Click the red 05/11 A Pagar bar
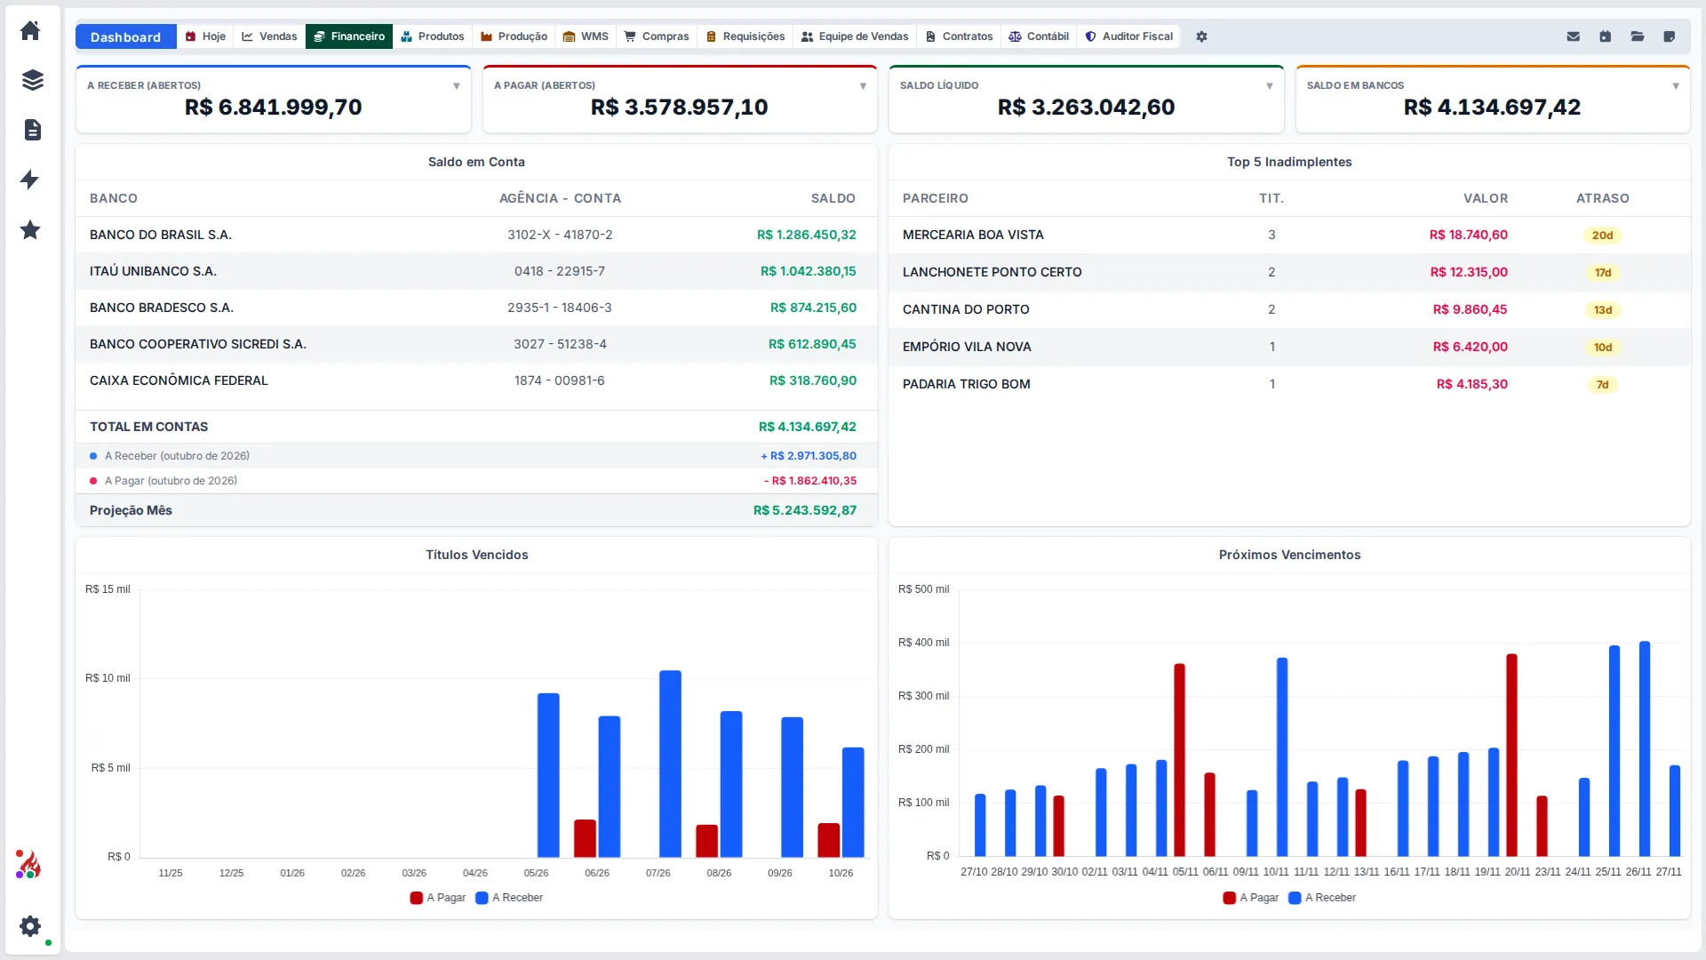 point(1179,760)
